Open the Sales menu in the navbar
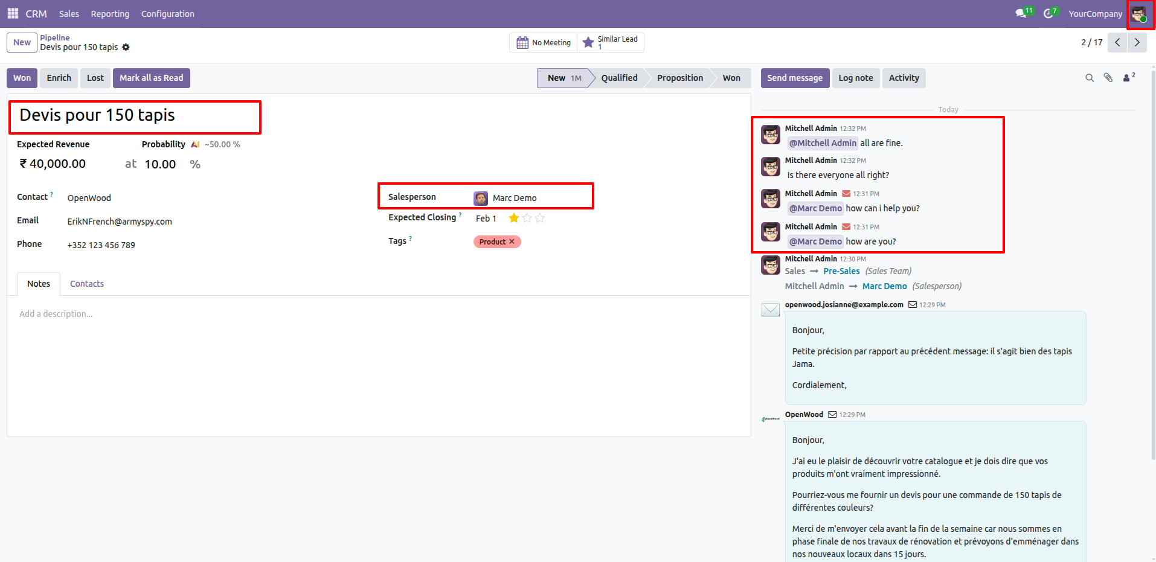This screenshot has width=1156, height=562. tap(69, 14)
